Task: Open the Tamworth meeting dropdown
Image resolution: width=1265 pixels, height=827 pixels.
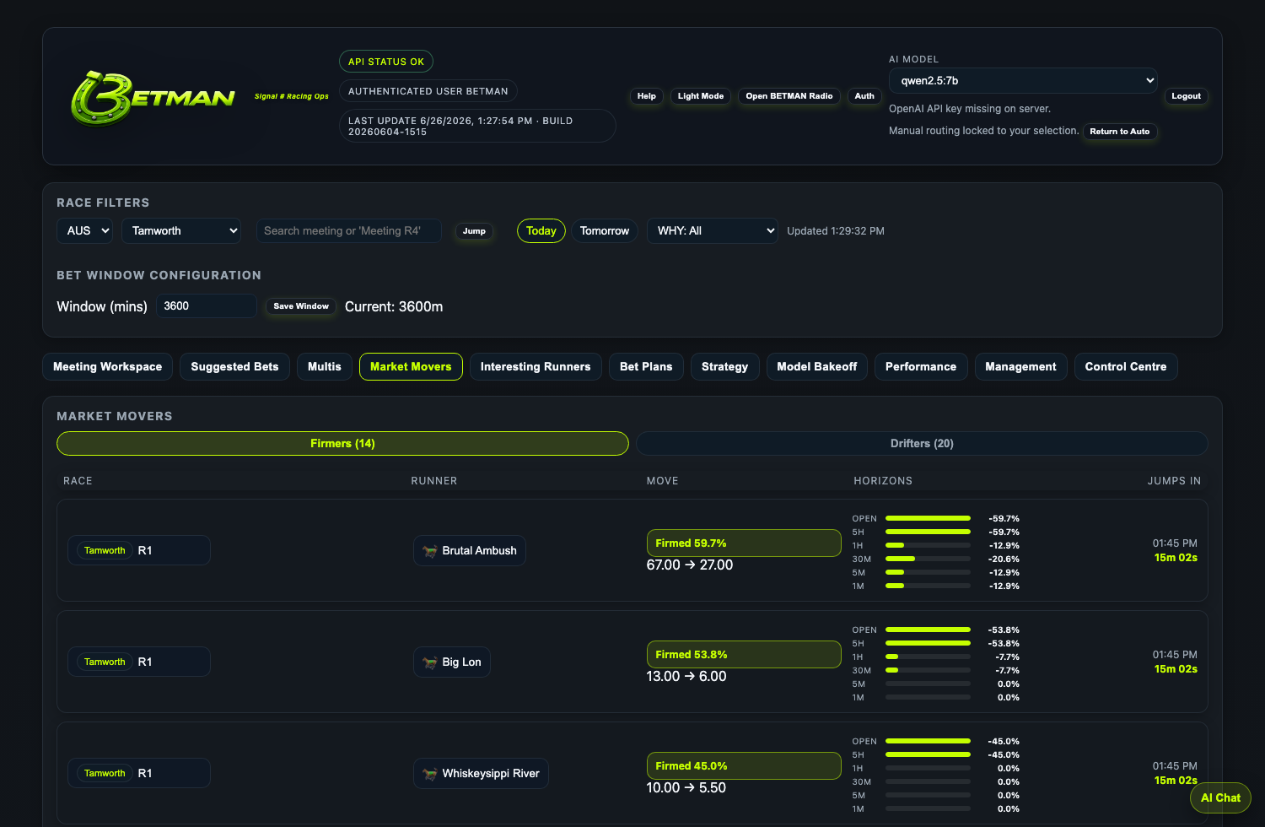Action: 181,230
